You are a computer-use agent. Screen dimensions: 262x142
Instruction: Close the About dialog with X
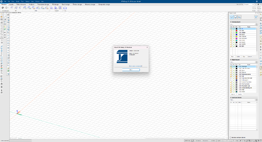147,47
